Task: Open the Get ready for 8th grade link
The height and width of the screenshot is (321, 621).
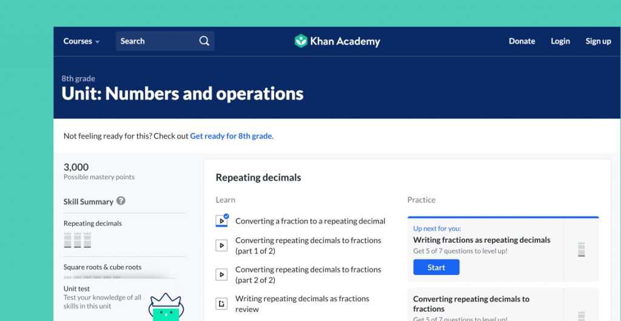Action: tap(231, 136)
